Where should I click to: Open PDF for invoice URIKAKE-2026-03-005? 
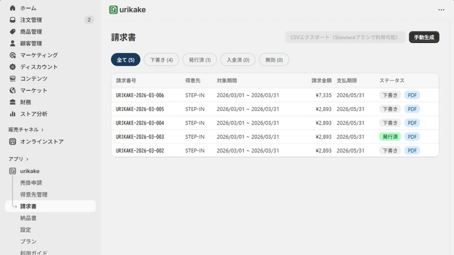(412, 109)
